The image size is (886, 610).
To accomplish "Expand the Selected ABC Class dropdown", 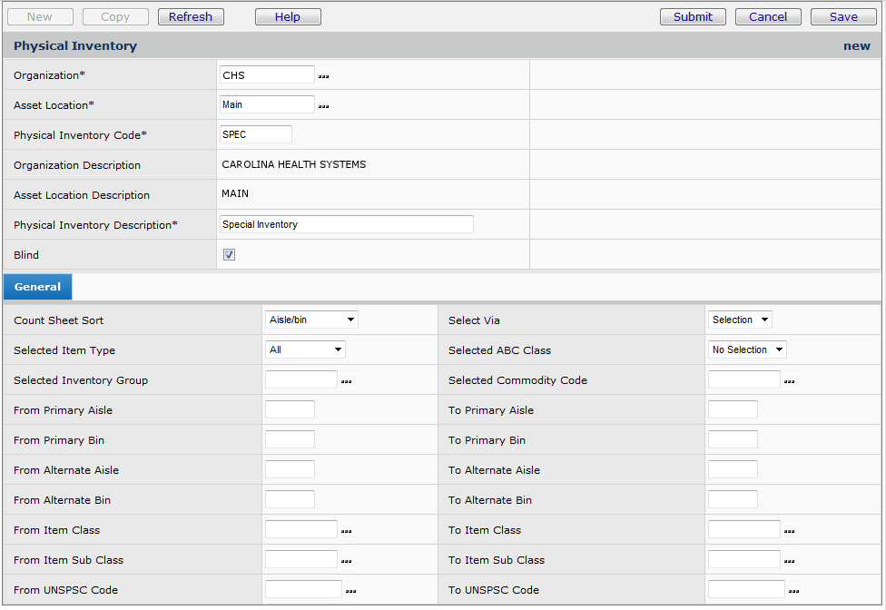I will 747,349.
